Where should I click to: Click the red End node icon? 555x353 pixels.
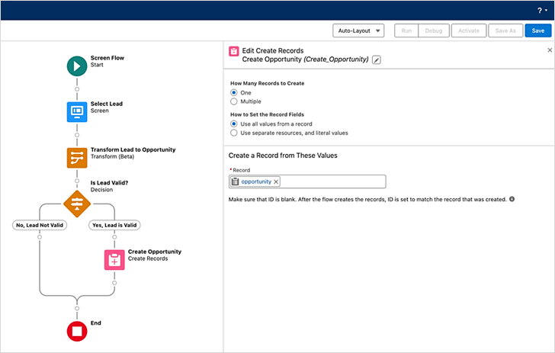point(76,331)
